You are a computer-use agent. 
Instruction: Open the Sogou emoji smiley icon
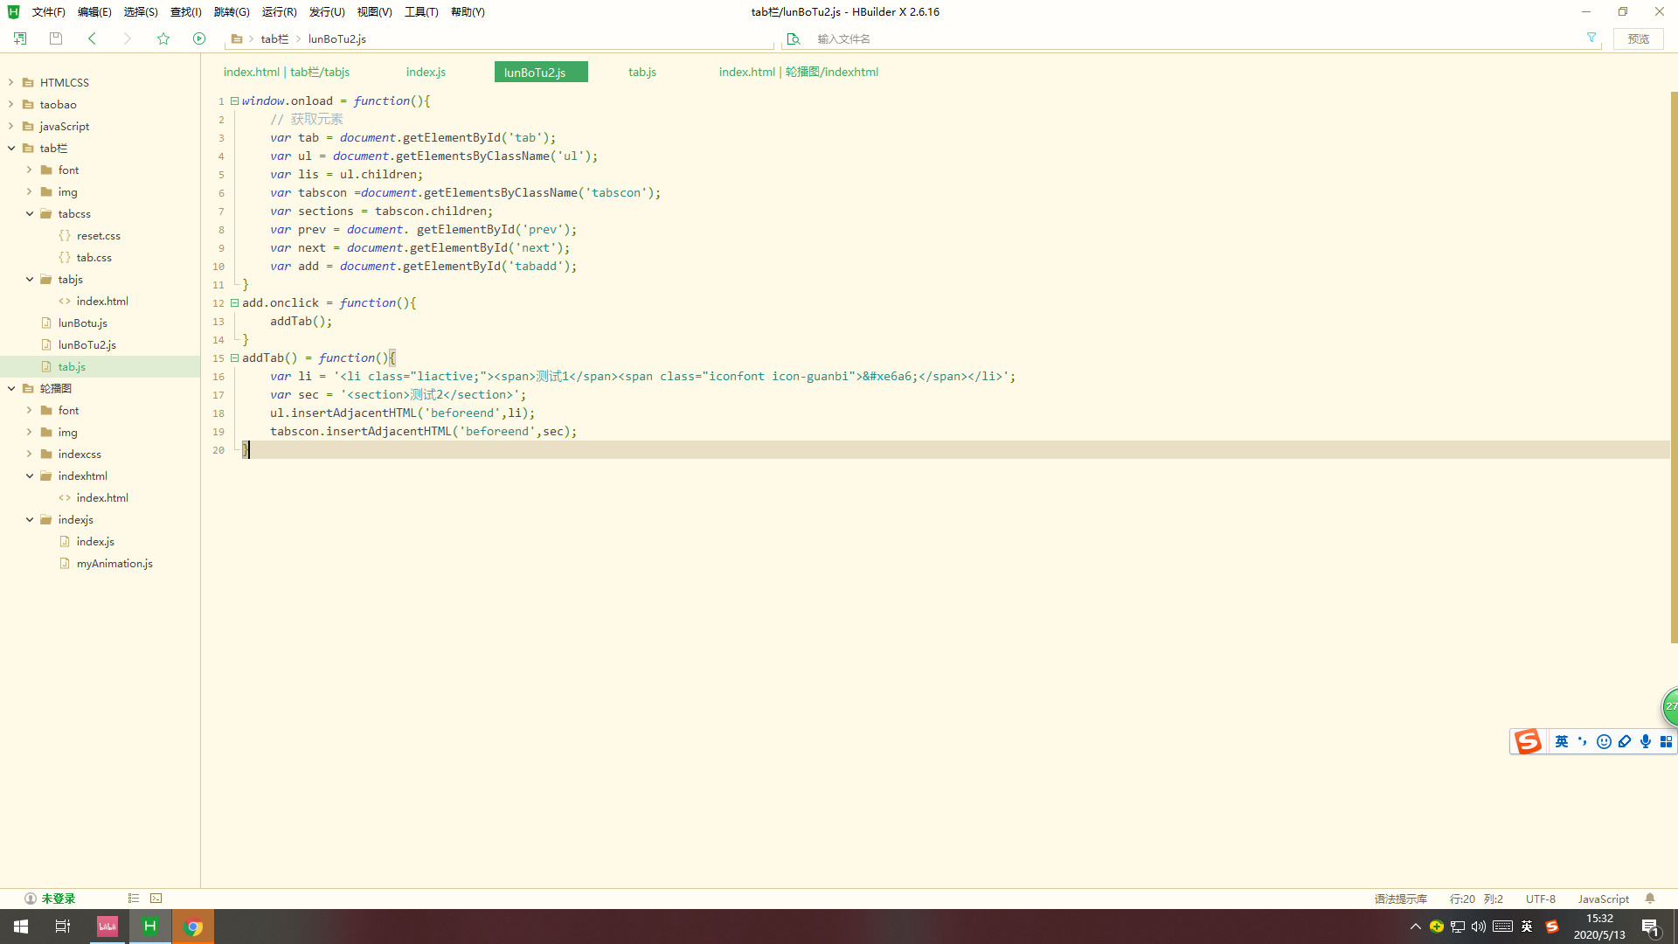pos(1604,741)
